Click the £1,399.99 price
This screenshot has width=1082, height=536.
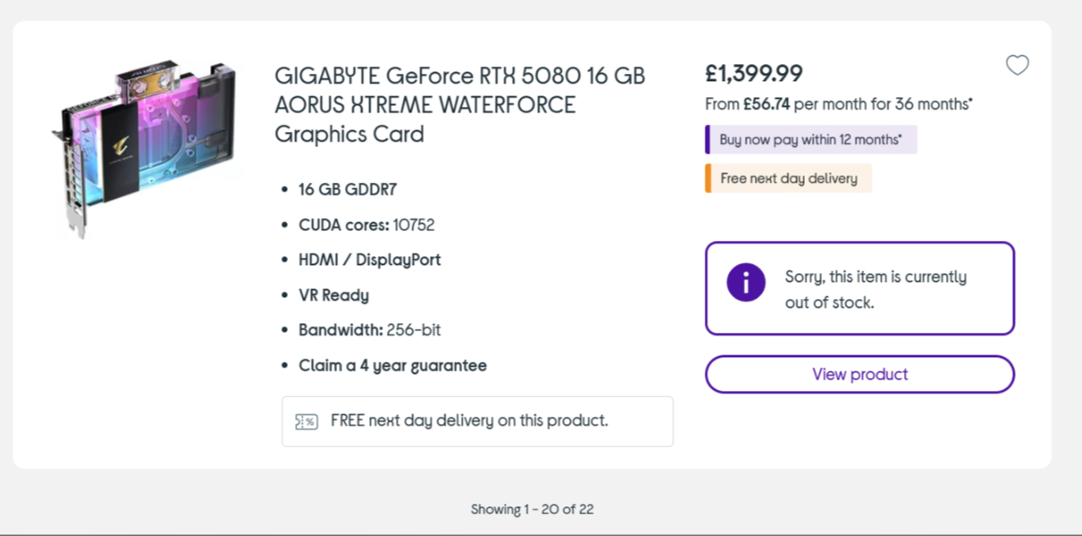coord(754,73)
